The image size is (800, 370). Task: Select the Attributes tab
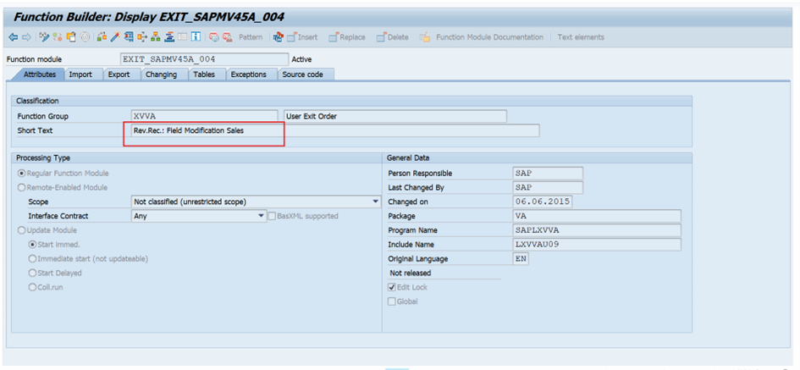tap(39, 75)
